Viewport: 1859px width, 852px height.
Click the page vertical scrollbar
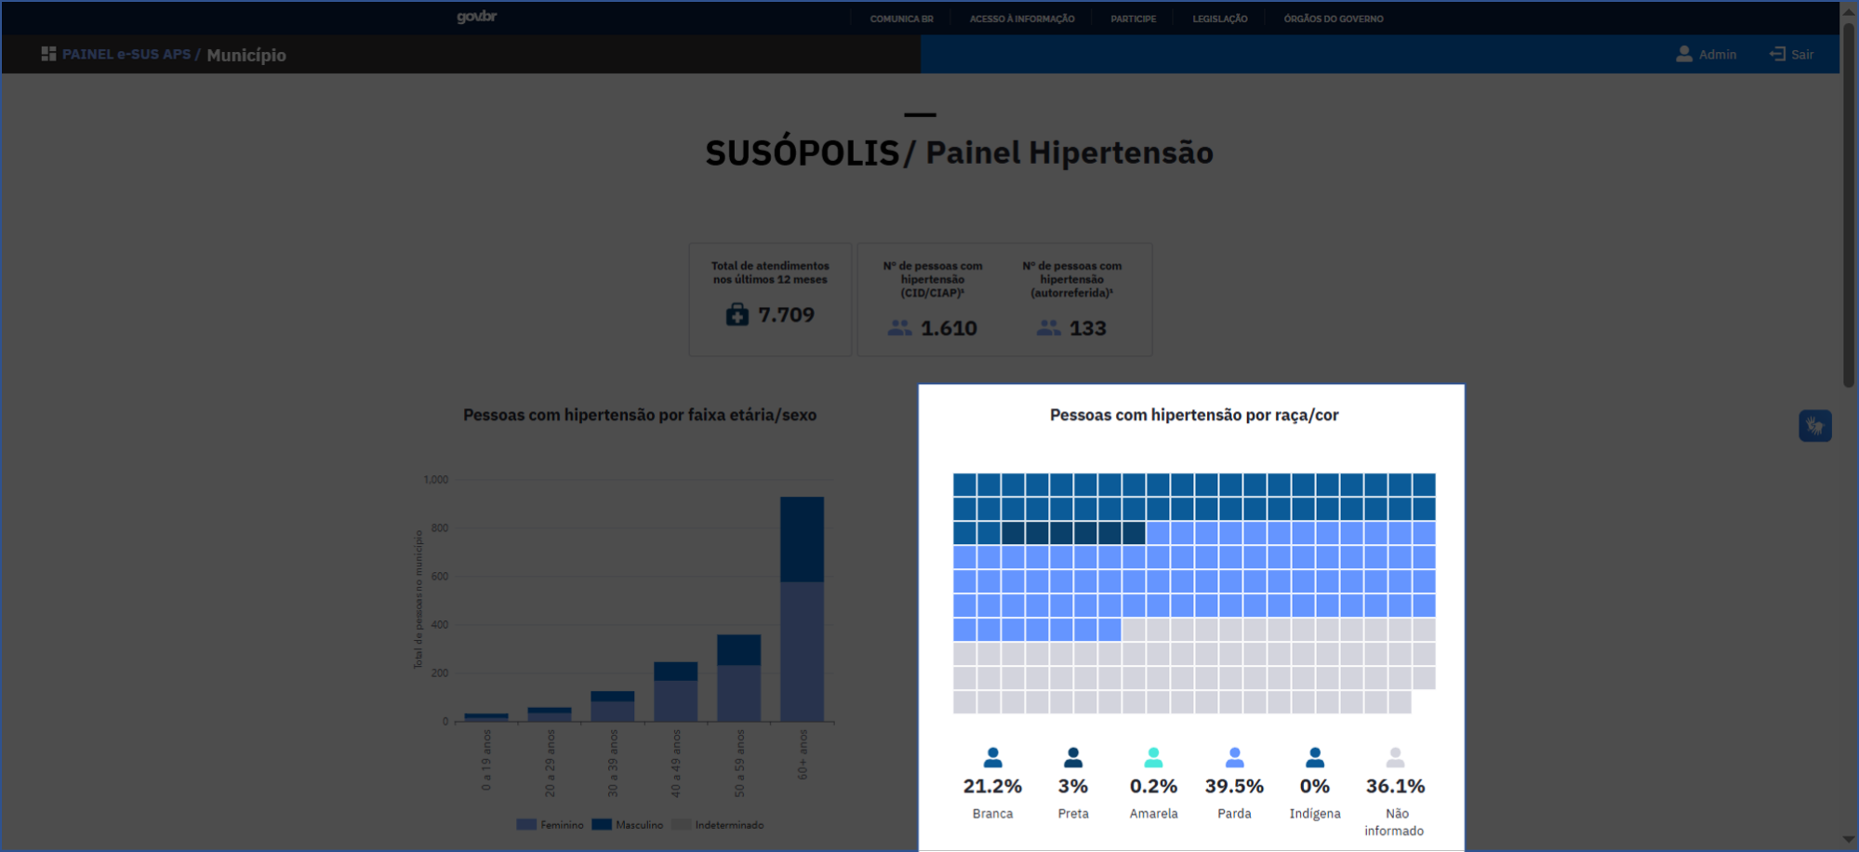tap(1849, 205)
